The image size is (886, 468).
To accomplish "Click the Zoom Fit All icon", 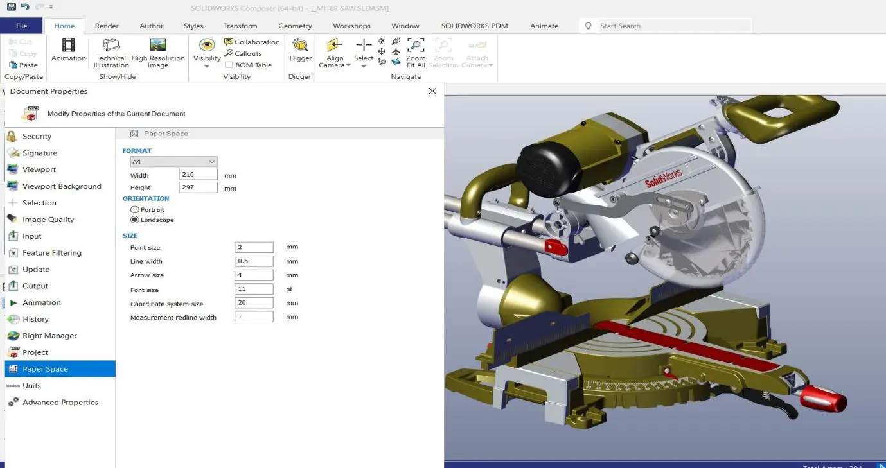I will (416, 46).
